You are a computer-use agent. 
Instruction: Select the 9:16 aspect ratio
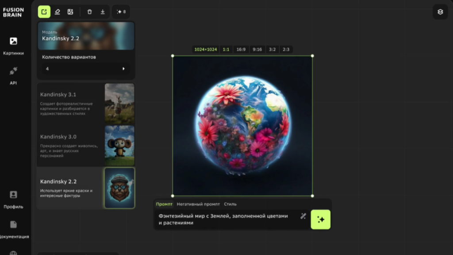click(257, 50)
